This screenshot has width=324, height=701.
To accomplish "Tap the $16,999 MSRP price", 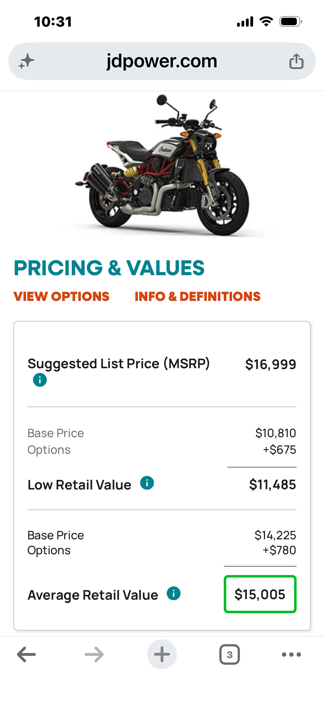I will click(271, 364).
